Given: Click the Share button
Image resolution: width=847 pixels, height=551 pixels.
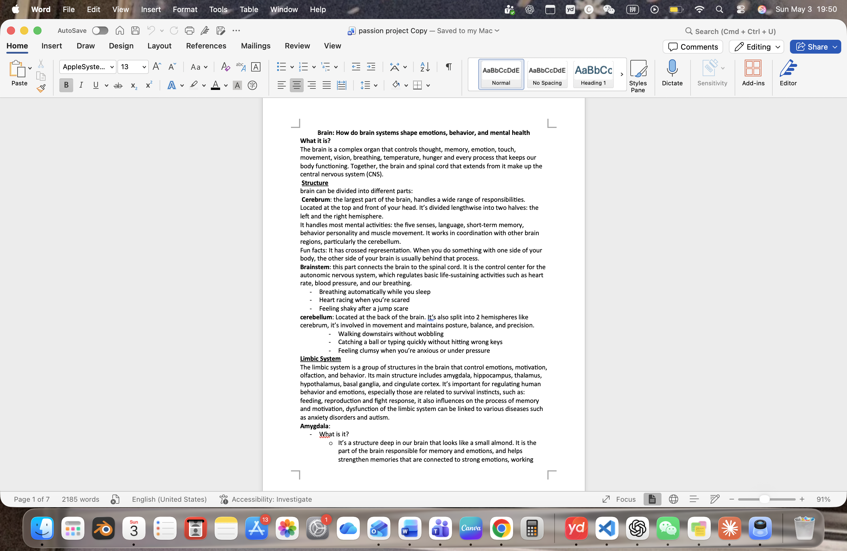Looking at the screenshot, I should pyautogui.click(x=815, y=47).
